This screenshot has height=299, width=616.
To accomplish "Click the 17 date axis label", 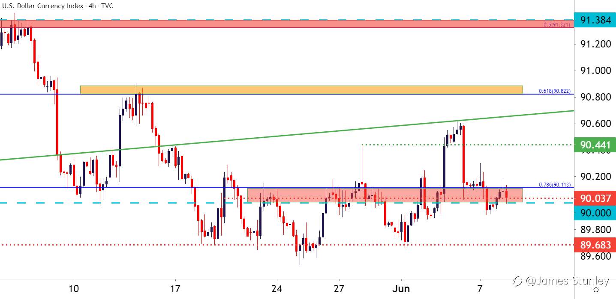I will (x=175, y=288).
